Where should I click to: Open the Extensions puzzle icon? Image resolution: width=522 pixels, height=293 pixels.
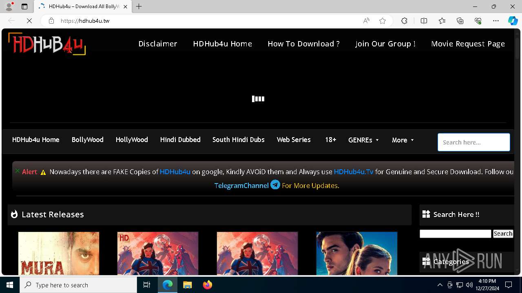(x=404, y=21)
